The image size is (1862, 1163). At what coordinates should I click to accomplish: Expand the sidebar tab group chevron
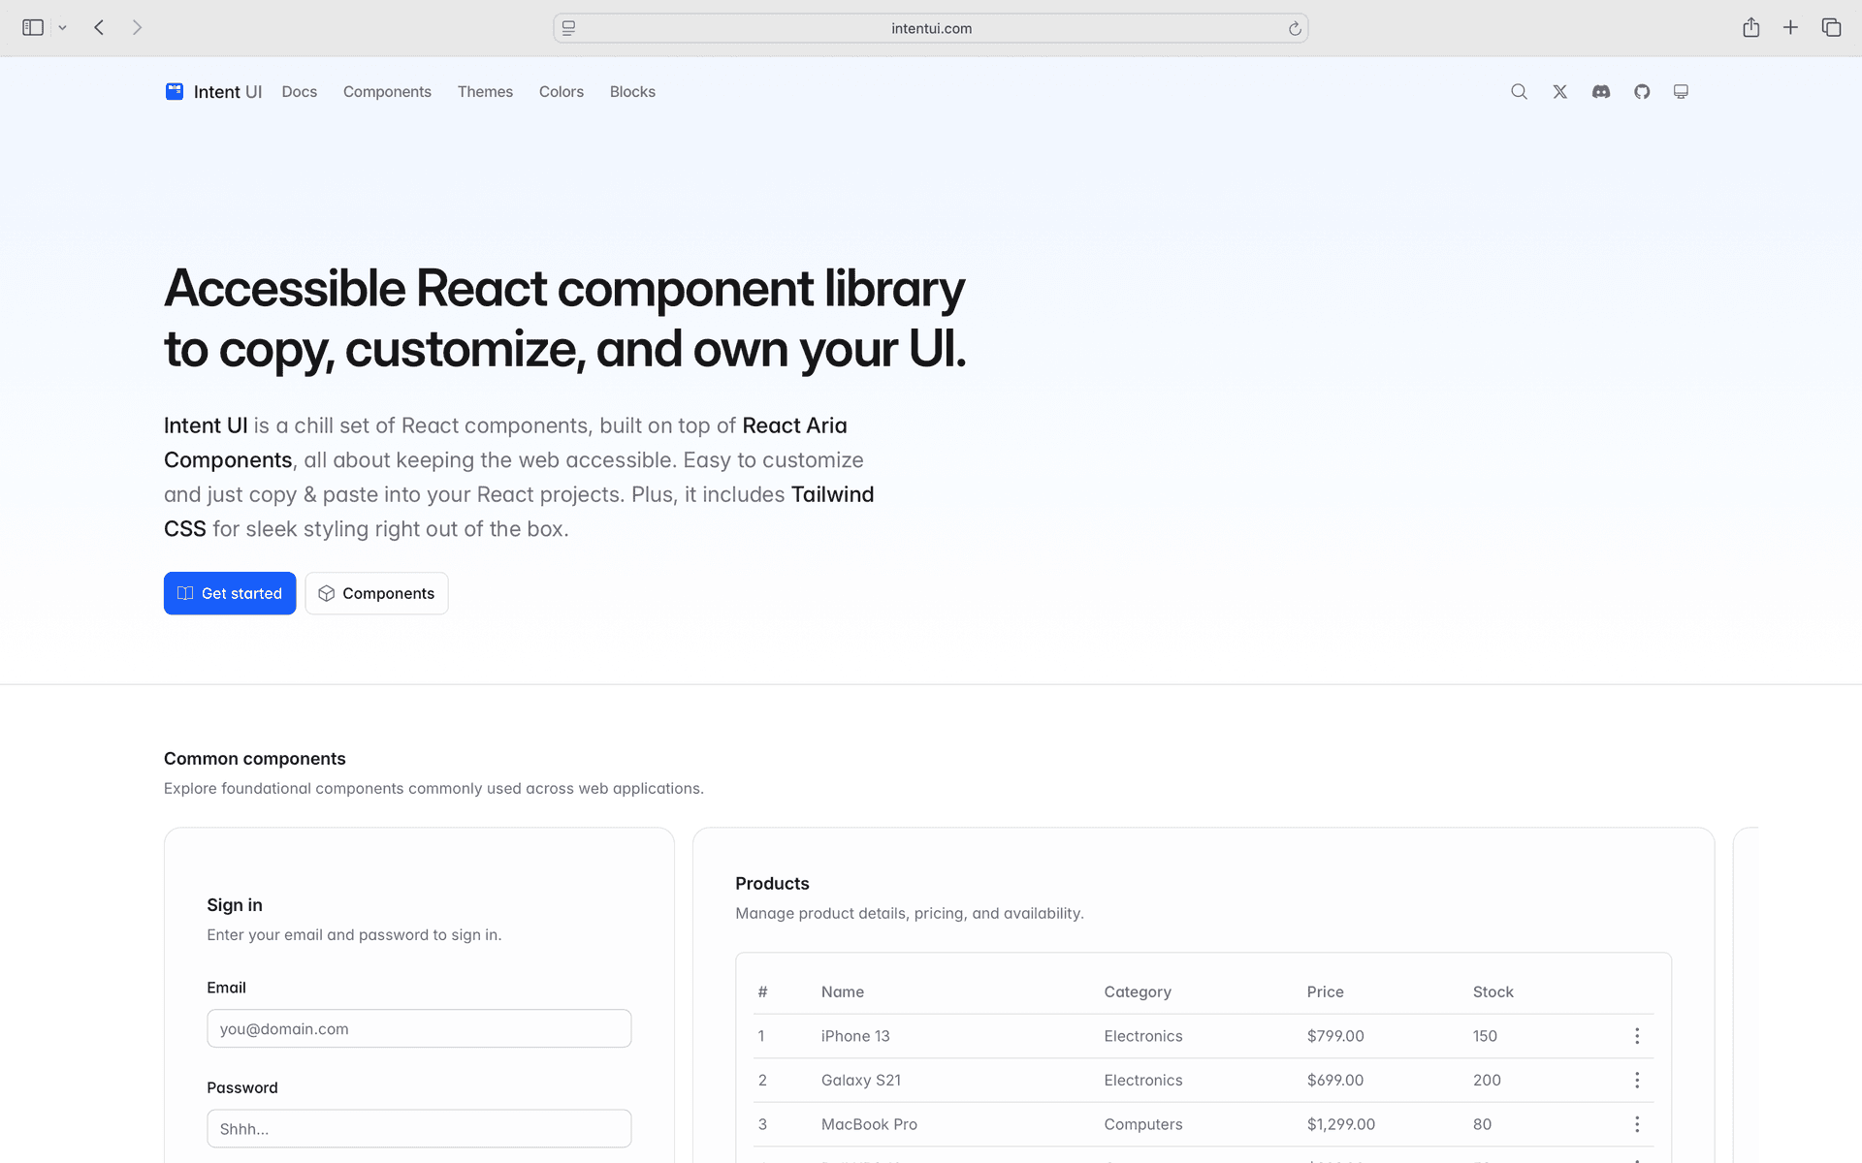coord(62,28)
